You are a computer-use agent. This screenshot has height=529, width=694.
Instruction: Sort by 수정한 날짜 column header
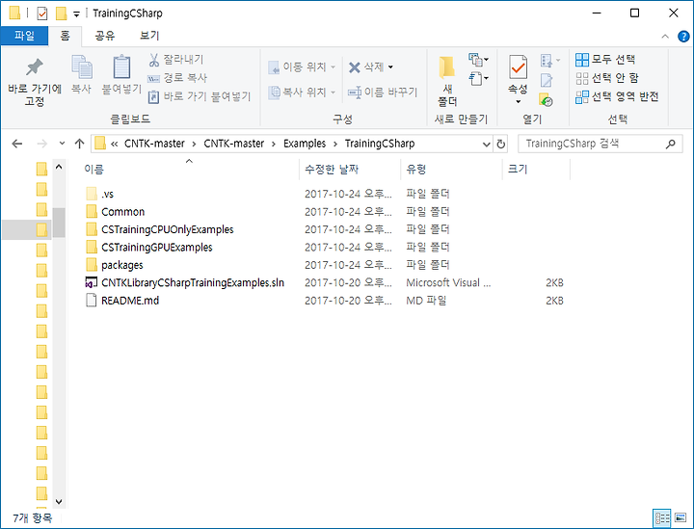[x=350, y=169]
